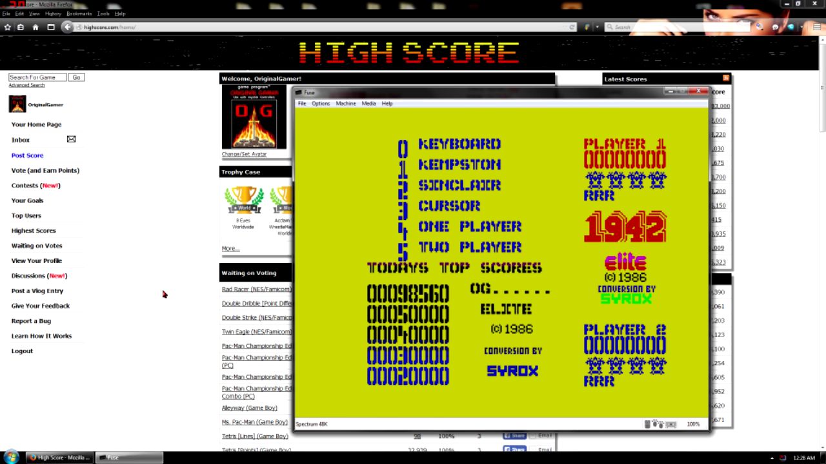Open View Your Profile link
The width and height of the screenshot is (826, 464).
[x=37, y=260]
